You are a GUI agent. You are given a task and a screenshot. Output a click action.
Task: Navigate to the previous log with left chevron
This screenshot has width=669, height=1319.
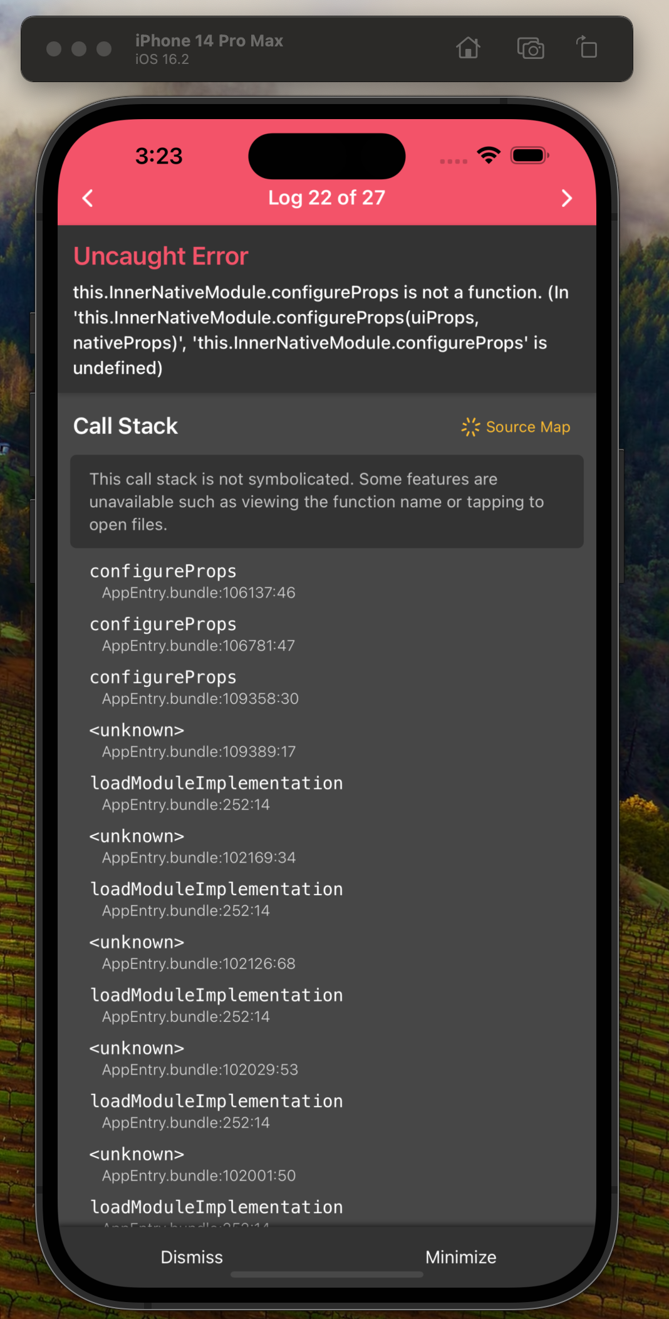click(x=87, y=198)
